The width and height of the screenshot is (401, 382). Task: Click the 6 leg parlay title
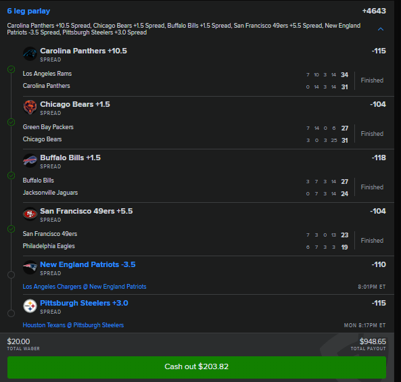[28, 11]
